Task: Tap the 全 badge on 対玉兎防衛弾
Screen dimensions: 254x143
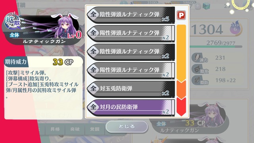Action: point(93,89)
